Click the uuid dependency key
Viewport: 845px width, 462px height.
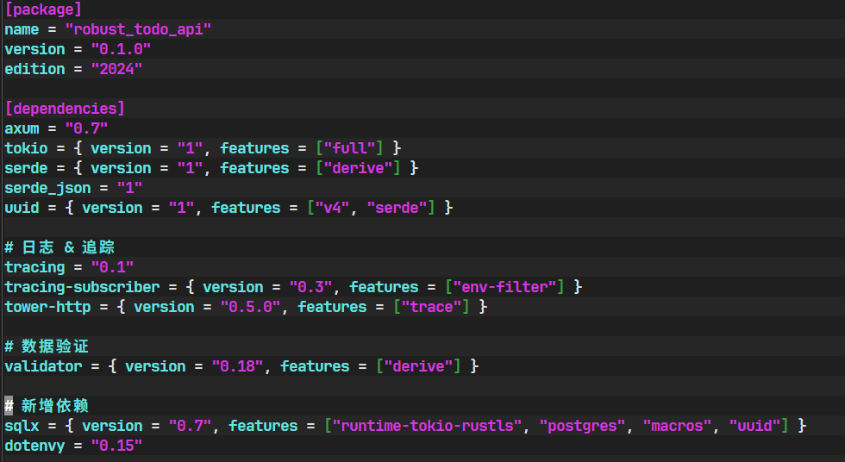coord(22,208)
